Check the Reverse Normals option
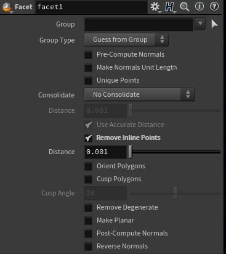The height and width of the screenshot is (254, 226). click(x=89, y=247)
